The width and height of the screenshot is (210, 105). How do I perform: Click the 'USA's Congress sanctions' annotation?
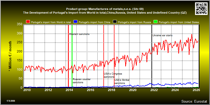pyautogui.click(x=113, y=75)
